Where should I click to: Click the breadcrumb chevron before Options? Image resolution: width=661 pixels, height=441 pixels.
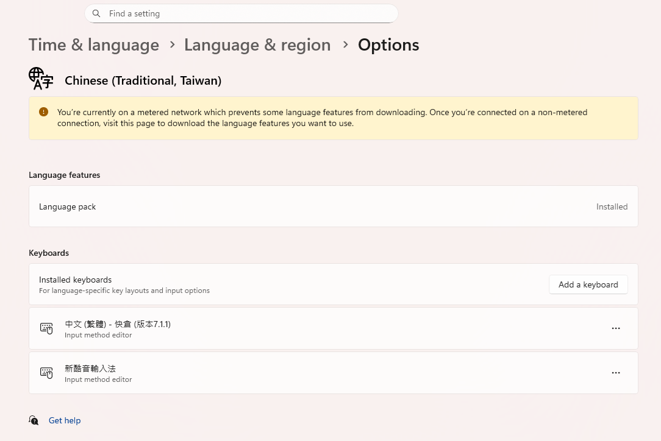click(x=345, y=44)
